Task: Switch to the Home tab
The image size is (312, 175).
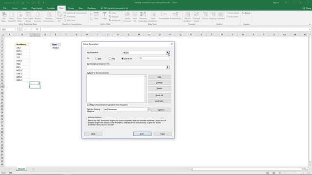Action: (15, 8)
